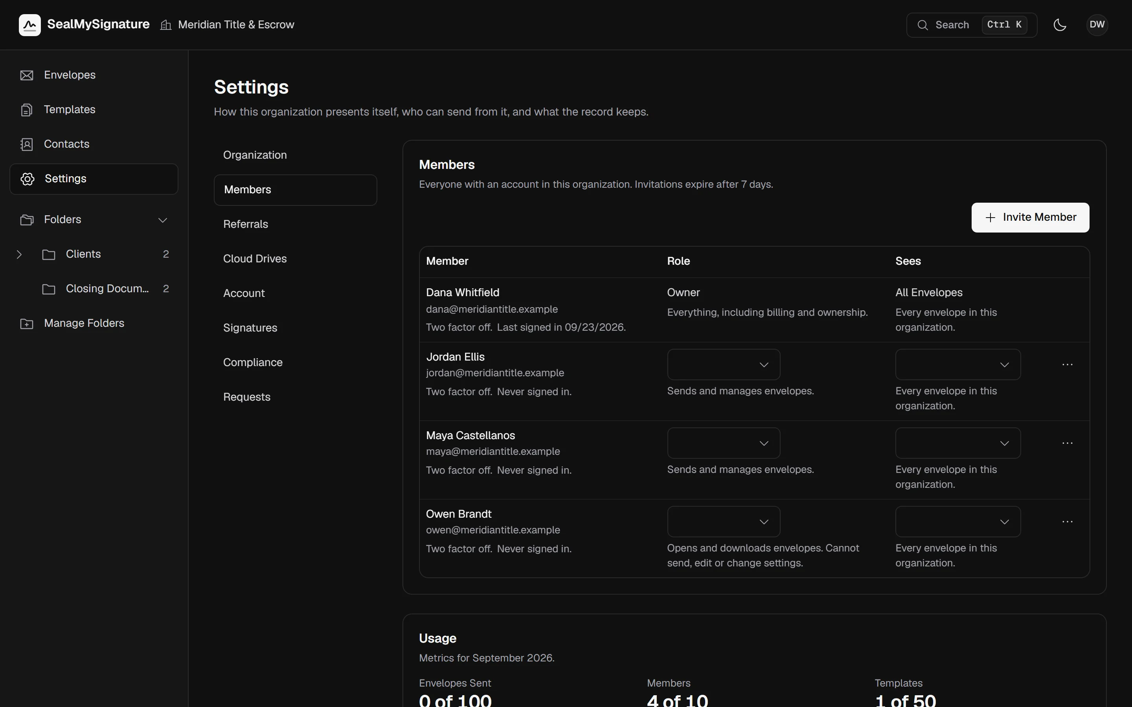
Task: Click the search magnifier icon
Action: (x=923, y=25)
